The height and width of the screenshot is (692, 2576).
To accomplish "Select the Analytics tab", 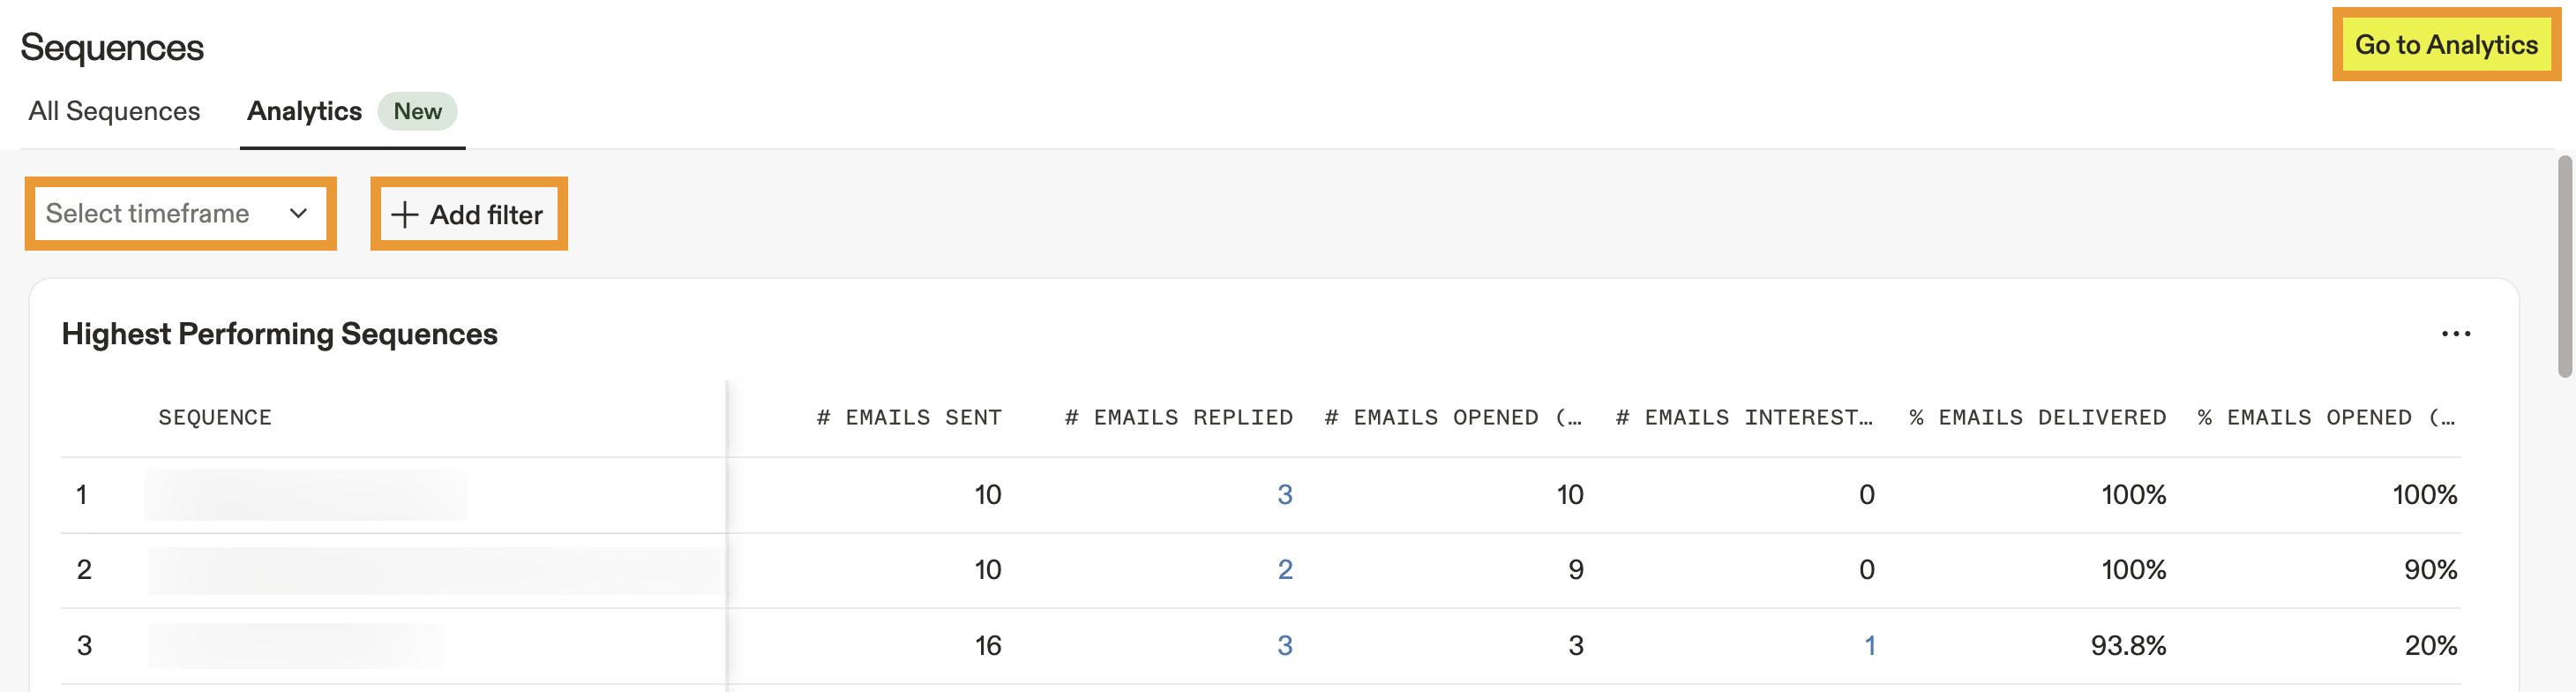I will [x=304, y=111].
